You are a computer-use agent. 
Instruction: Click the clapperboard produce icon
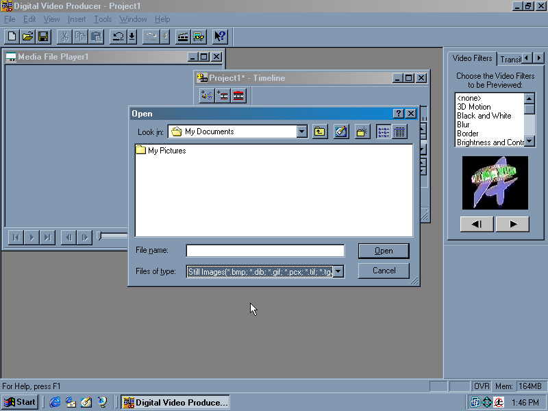183,36
